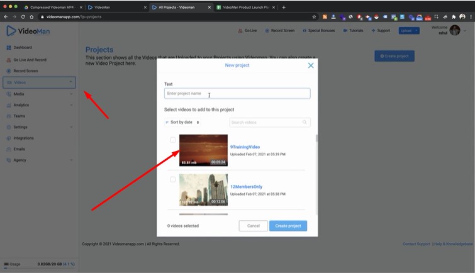Expand the Analytics sidebar chevron
Screen dimensions: 475x273
pos(71,105)
